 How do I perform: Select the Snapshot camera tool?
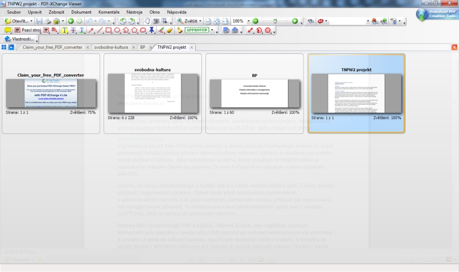pyautogui.click(x=156, y=21)
